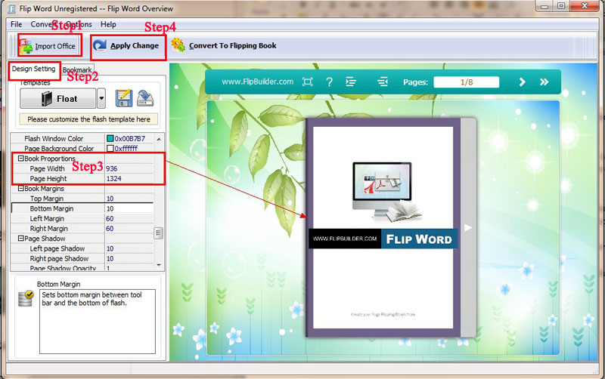Click the previous-page list icon before Pages
This screenshot has width=605, height=379.
383,82
